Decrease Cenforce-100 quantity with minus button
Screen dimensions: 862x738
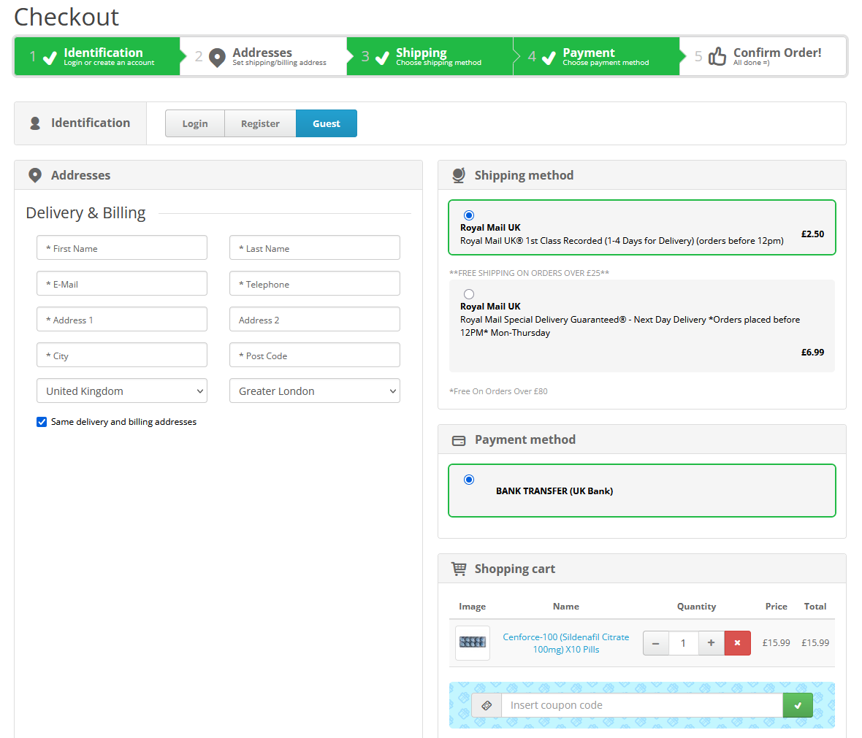(x=656, y=643)
